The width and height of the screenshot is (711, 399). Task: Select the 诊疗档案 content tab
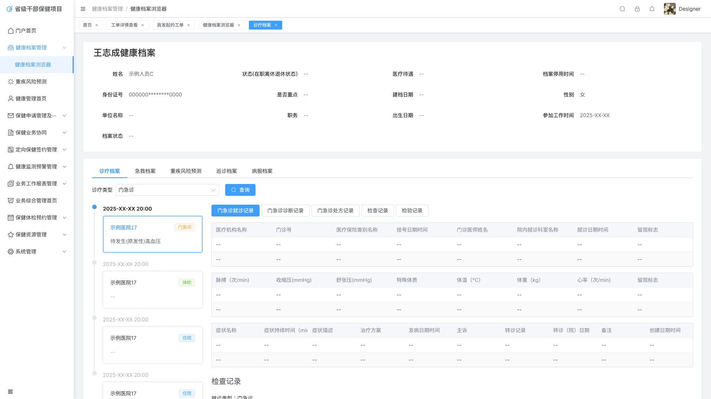[x=110, y=171]
